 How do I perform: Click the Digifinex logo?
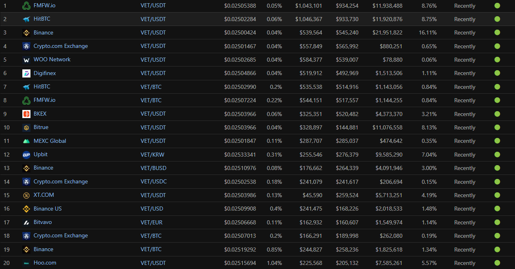coord(26,73)
